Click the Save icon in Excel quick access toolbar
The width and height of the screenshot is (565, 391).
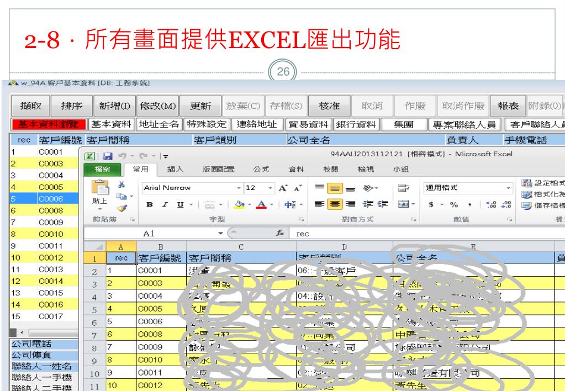(107, 156)
